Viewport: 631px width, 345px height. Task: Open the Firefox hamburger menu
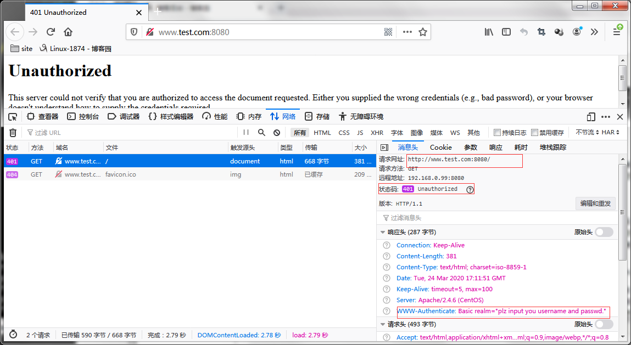click(617, 31)
